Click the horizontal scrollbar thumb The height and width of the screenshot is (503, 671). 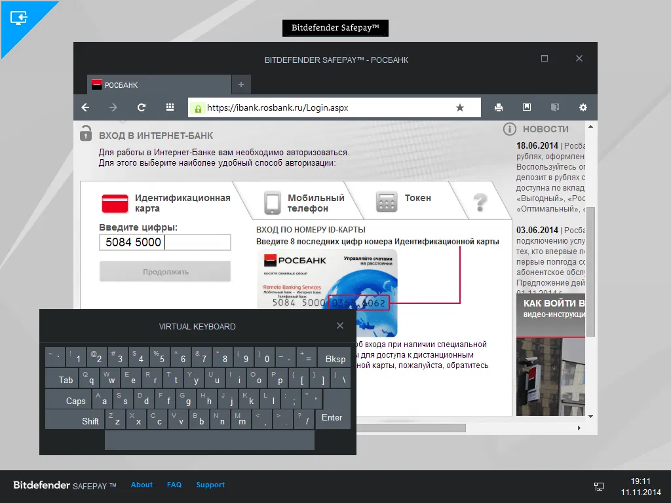coord(411,428)
